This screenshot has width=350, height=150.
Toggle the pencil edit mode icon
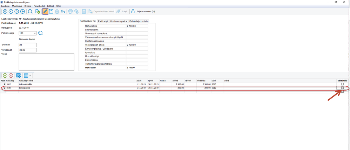(45, 11)
